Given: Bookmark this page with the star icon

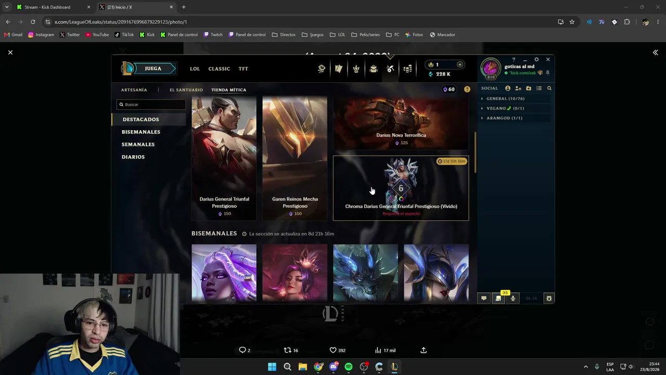Looking at the screenshot, I should (572, 22).
